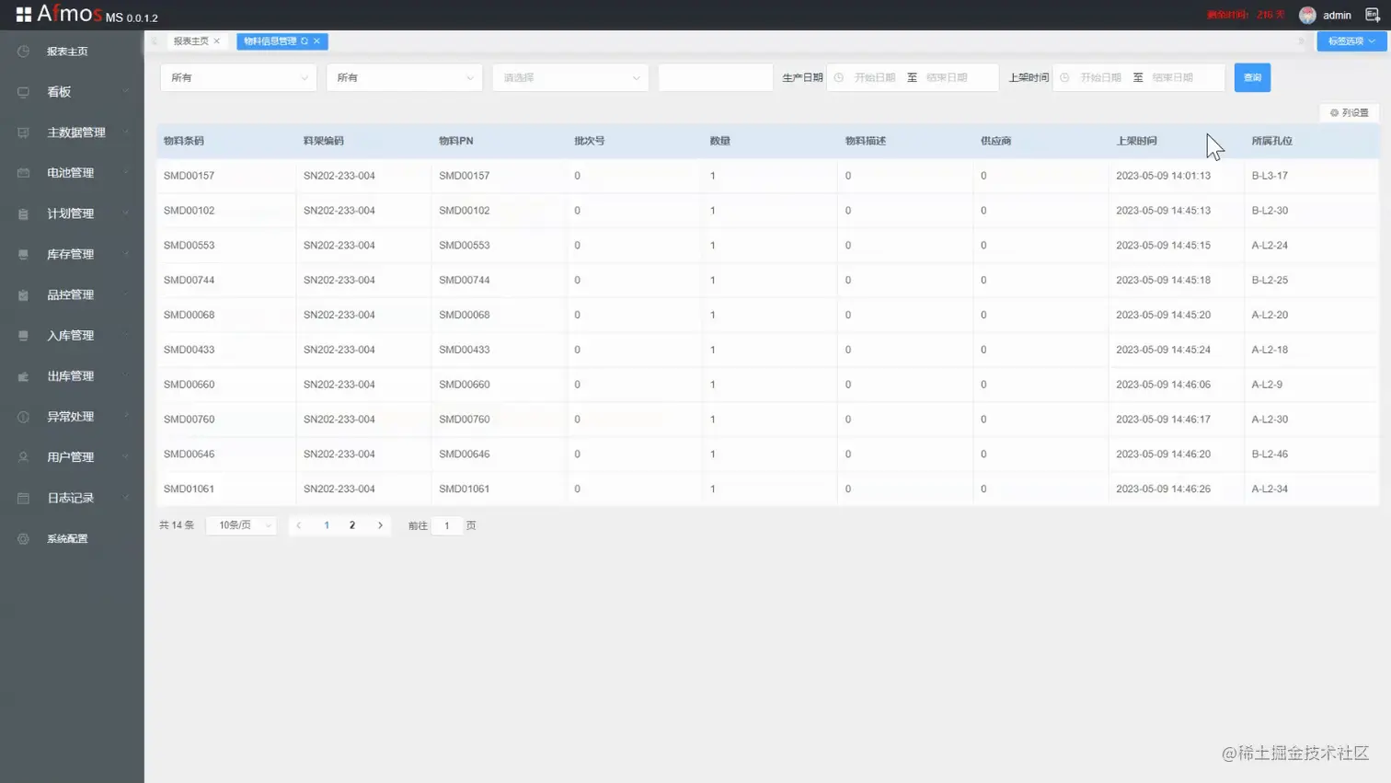Open 品控管理 in the sidebar

pos(71,295)
